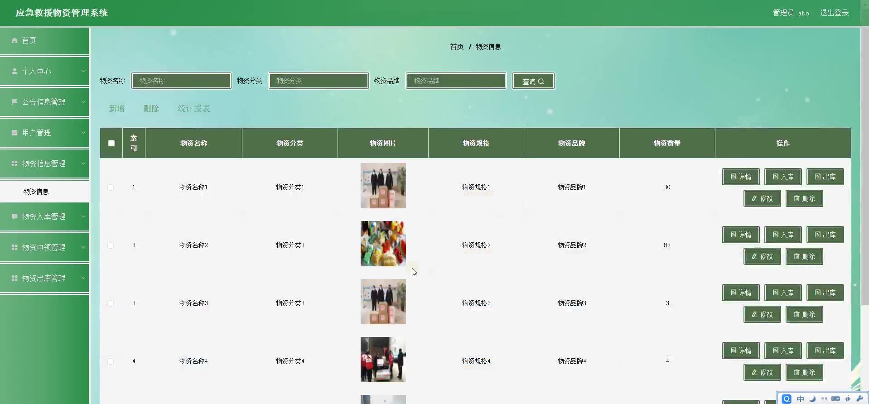Click the 新增 button
869x404 pixels.
tap(117, 109)
